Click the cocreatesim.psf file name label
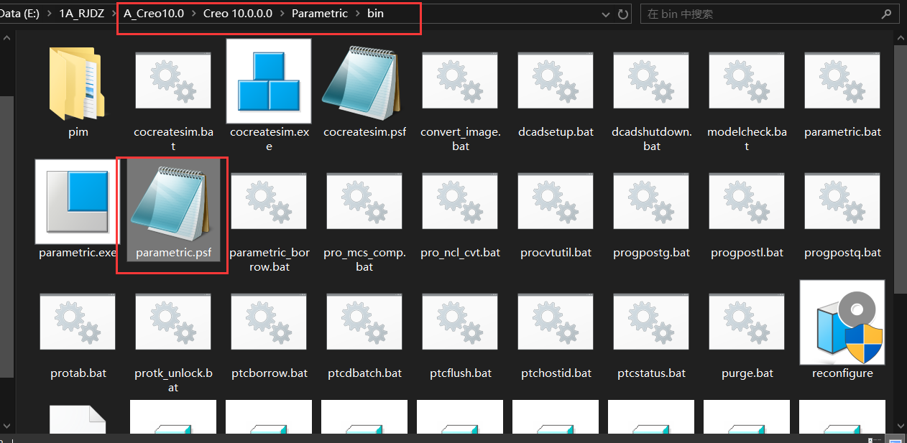The height and width of the screenshot is (443, 907). point(364,132)
